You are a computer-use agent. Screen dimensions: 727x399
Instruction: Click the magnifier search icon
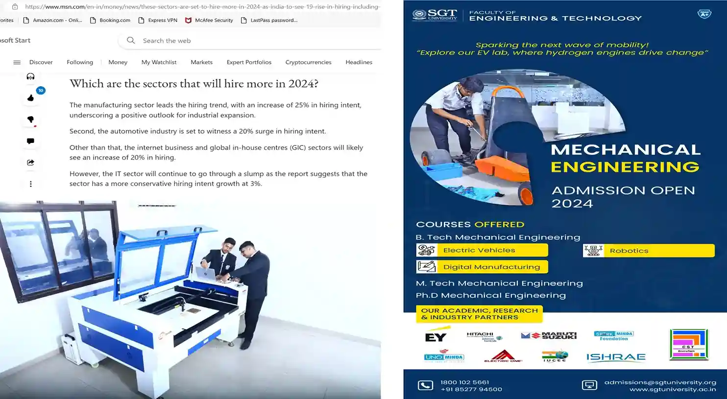(x=131, y=41)
